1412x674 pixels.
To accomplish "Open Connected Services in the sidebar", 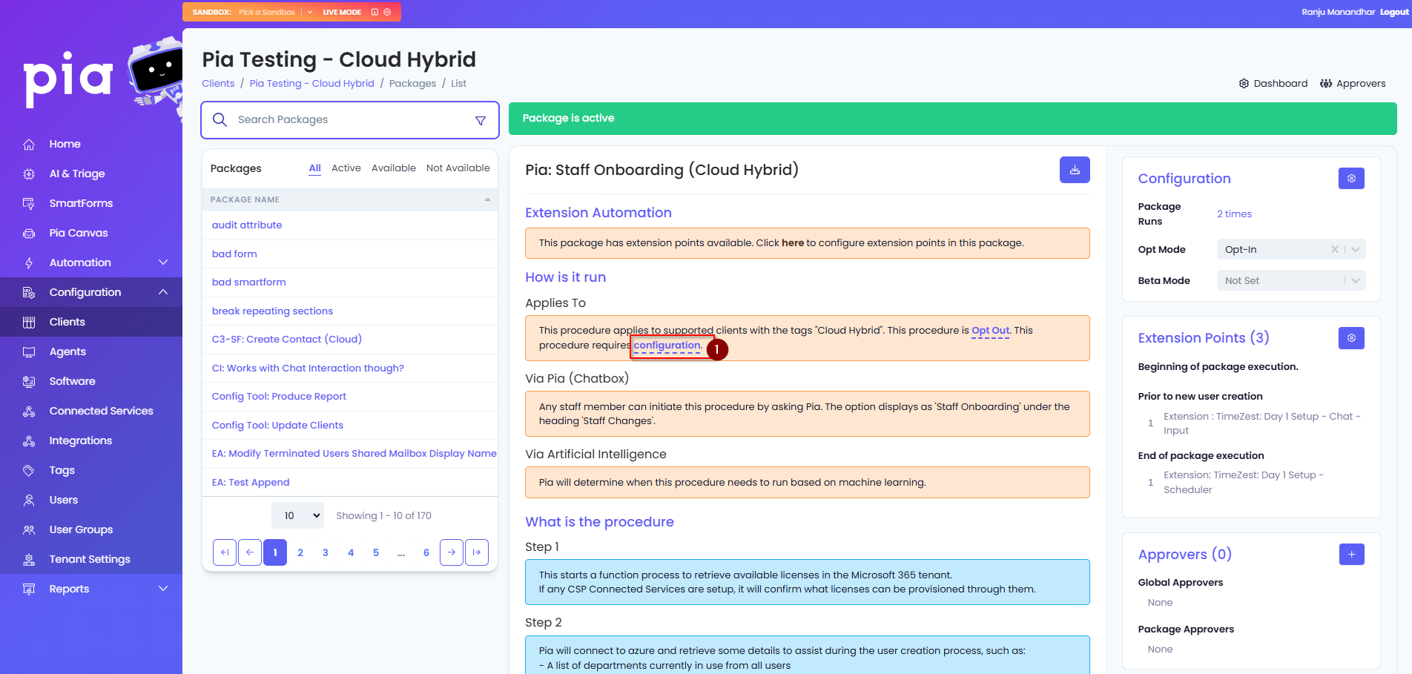I will (x=101, y=411).
